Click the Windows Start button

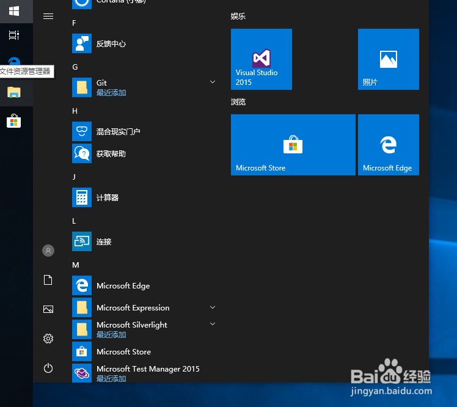(x=14, y=12)
